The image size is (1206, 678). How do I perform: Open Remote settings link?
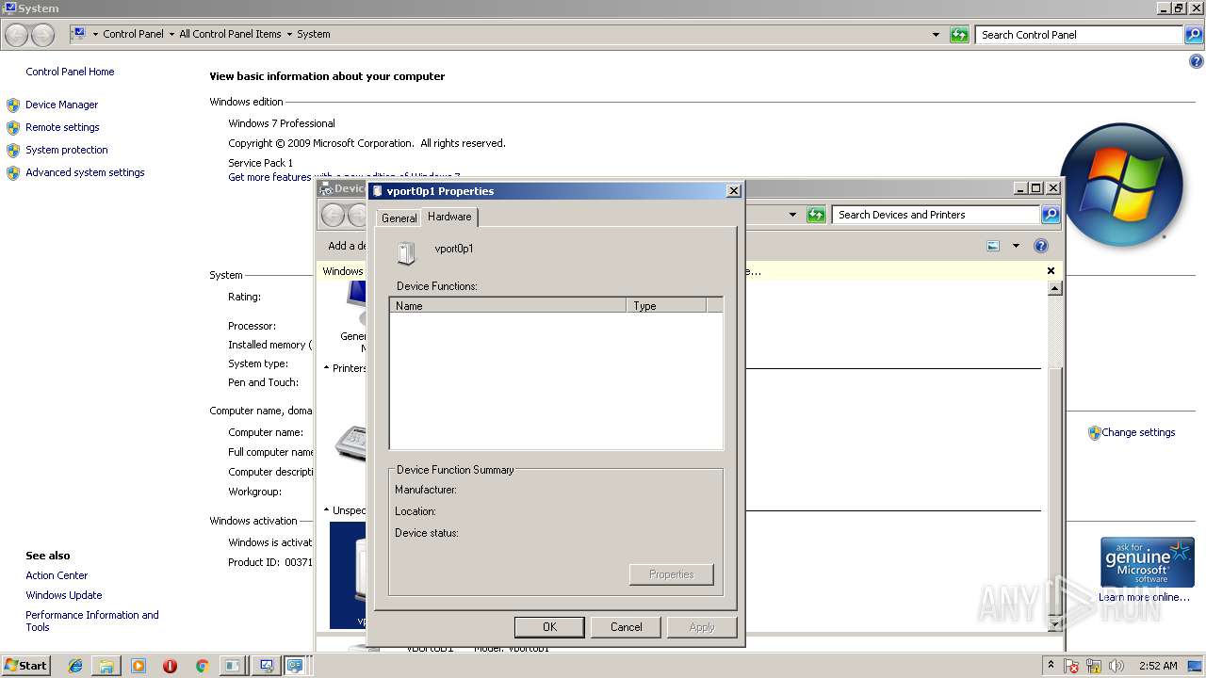coord(62,127)
